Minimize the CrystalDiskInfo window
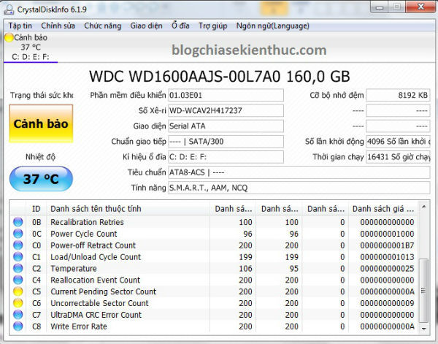 (380, 7)
